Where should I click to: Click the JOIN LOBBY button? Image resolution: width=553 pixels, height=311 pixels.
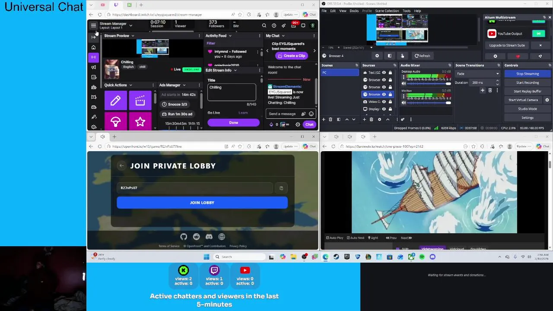(x=202, y=203)
